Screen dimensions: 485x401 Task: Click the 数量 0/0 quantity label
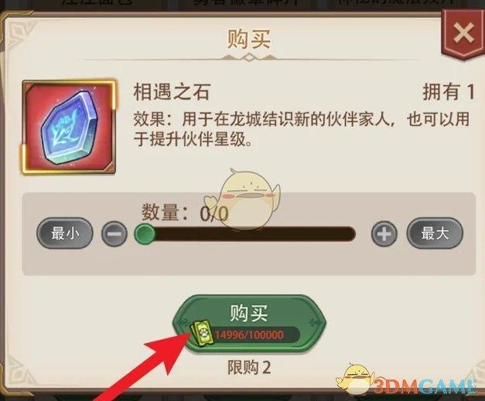pos(185,213)
